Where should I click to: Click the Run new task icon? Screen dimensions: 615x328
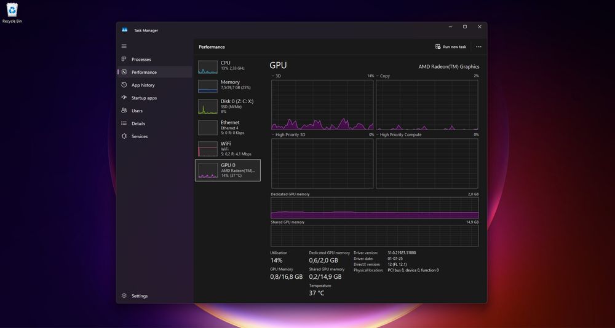click(438, 47)
